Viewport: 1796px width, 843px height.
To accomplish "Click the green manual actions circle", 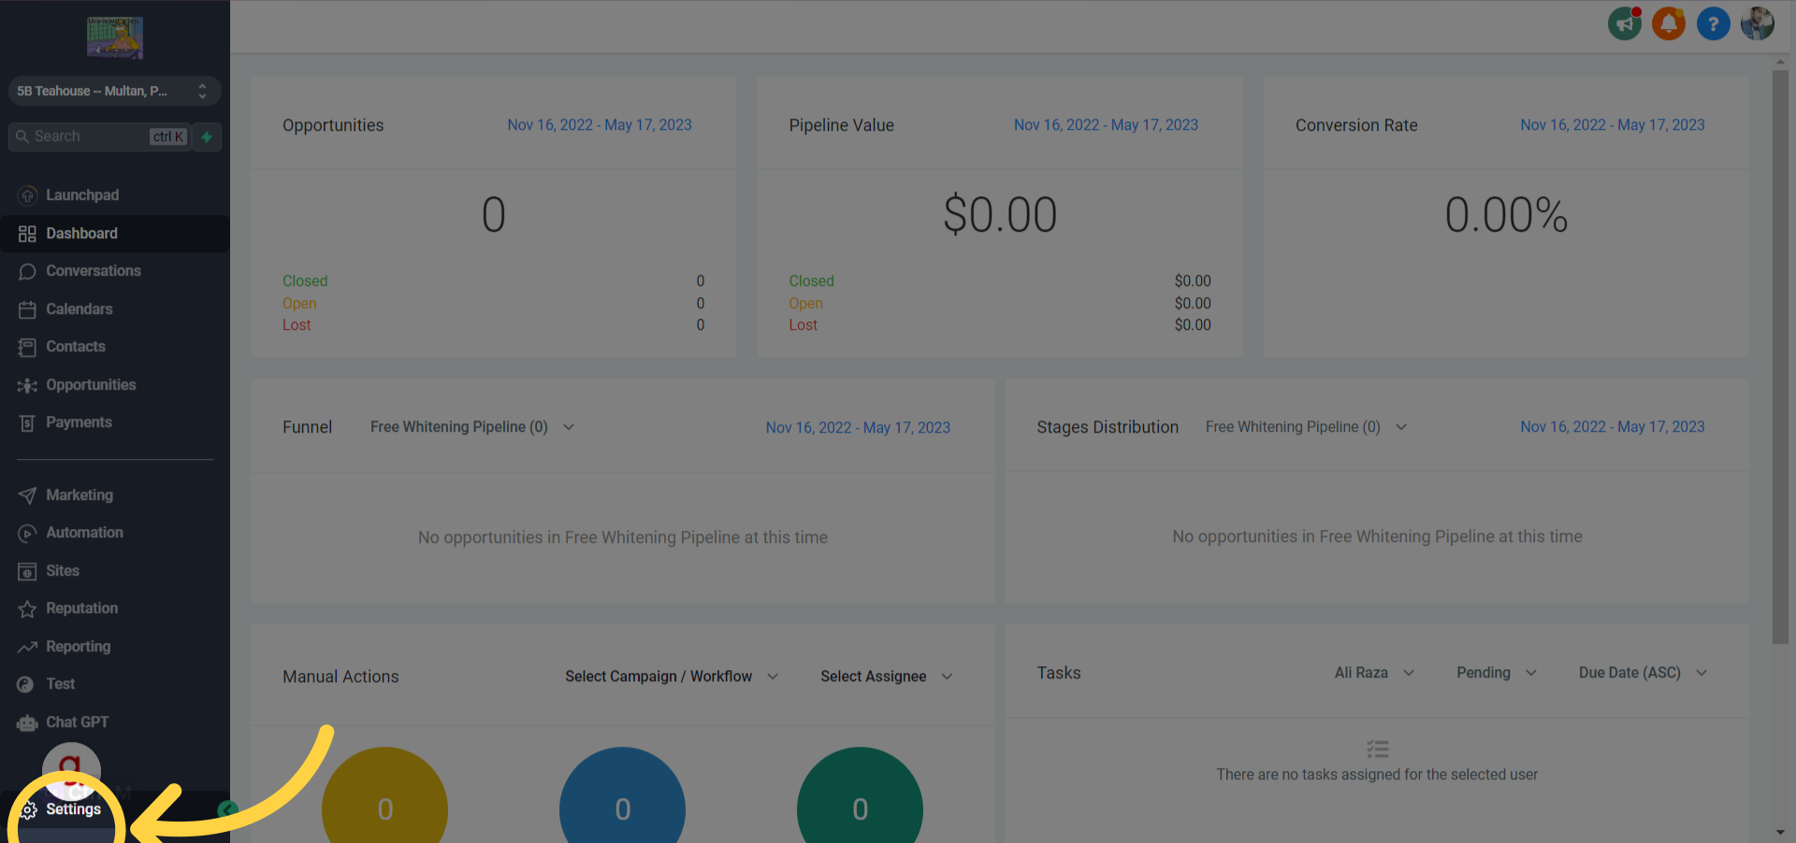I will pyautogui.click(x=860, y=795).
